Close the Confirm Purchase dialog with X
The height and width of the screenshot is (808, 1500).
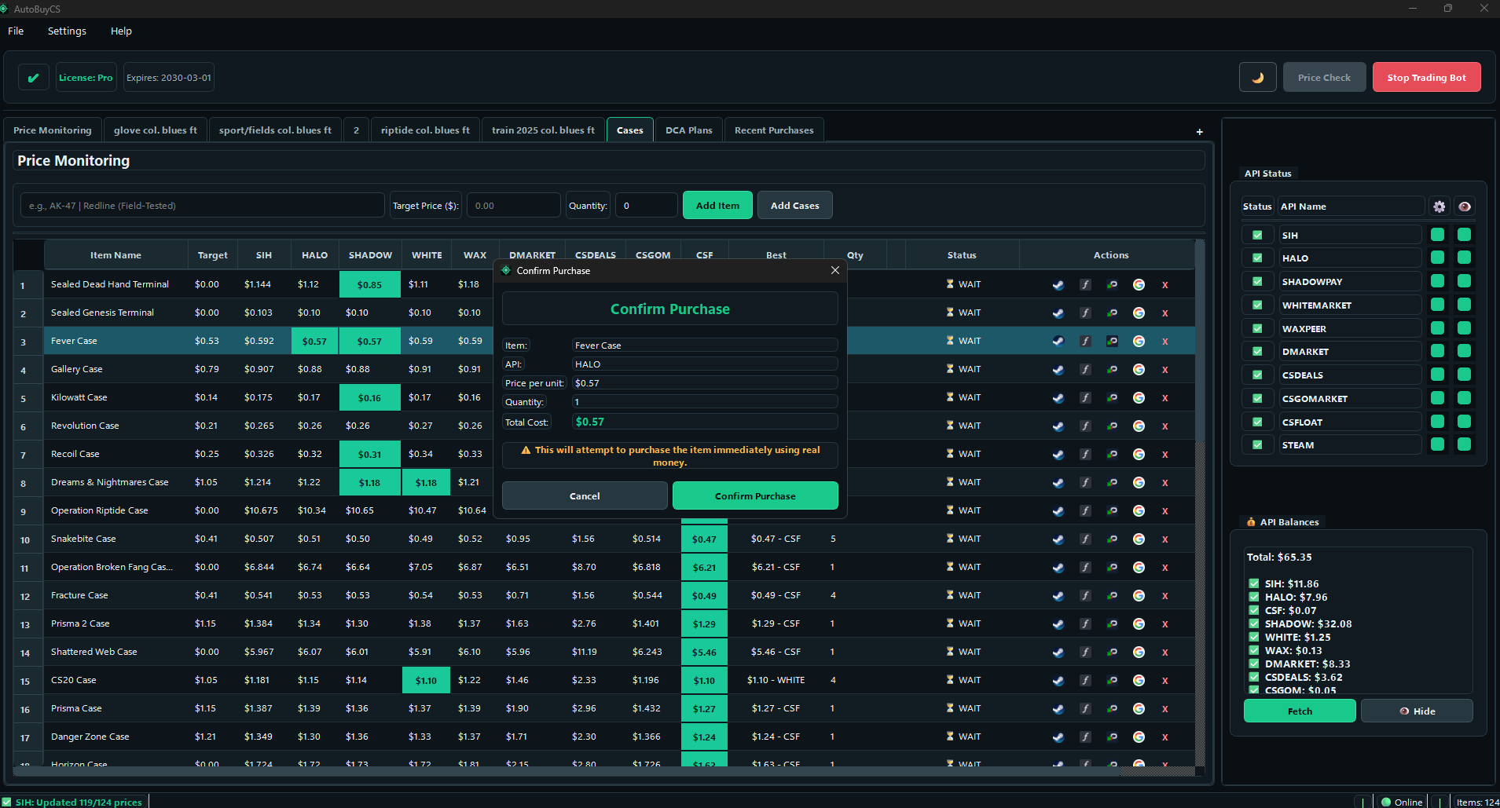click(835, 270)
